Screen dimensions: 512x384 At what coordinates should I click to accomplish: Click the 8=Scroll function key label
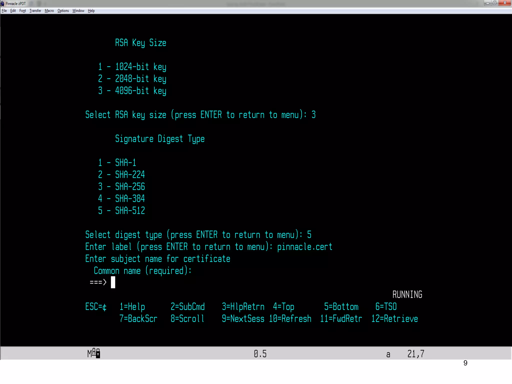coord(187,319)
